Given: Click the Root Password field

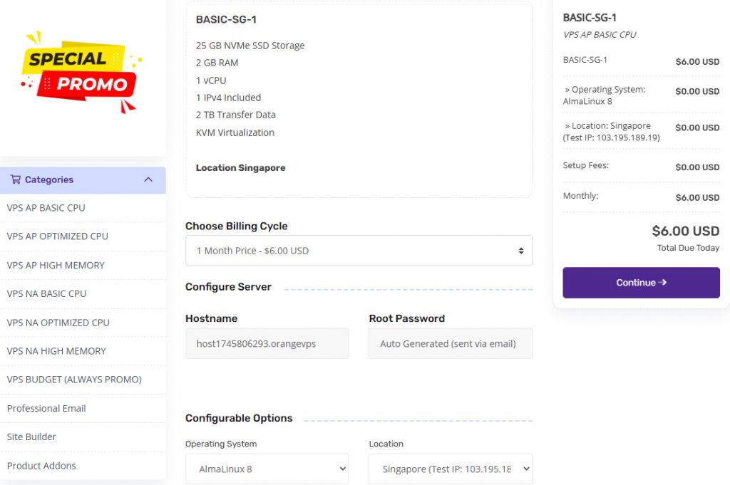Looking at the screenshot, I should 450,343.
